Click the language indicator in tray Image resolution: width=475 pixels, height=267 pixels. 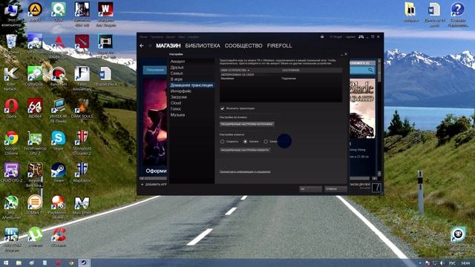[452, 263]
